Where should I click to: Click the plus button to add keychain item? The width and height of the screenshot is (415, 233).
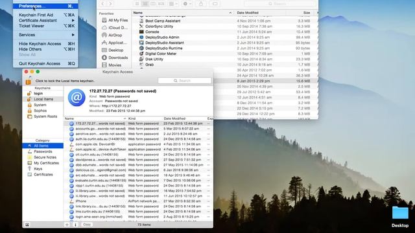(x=67, y=225)
